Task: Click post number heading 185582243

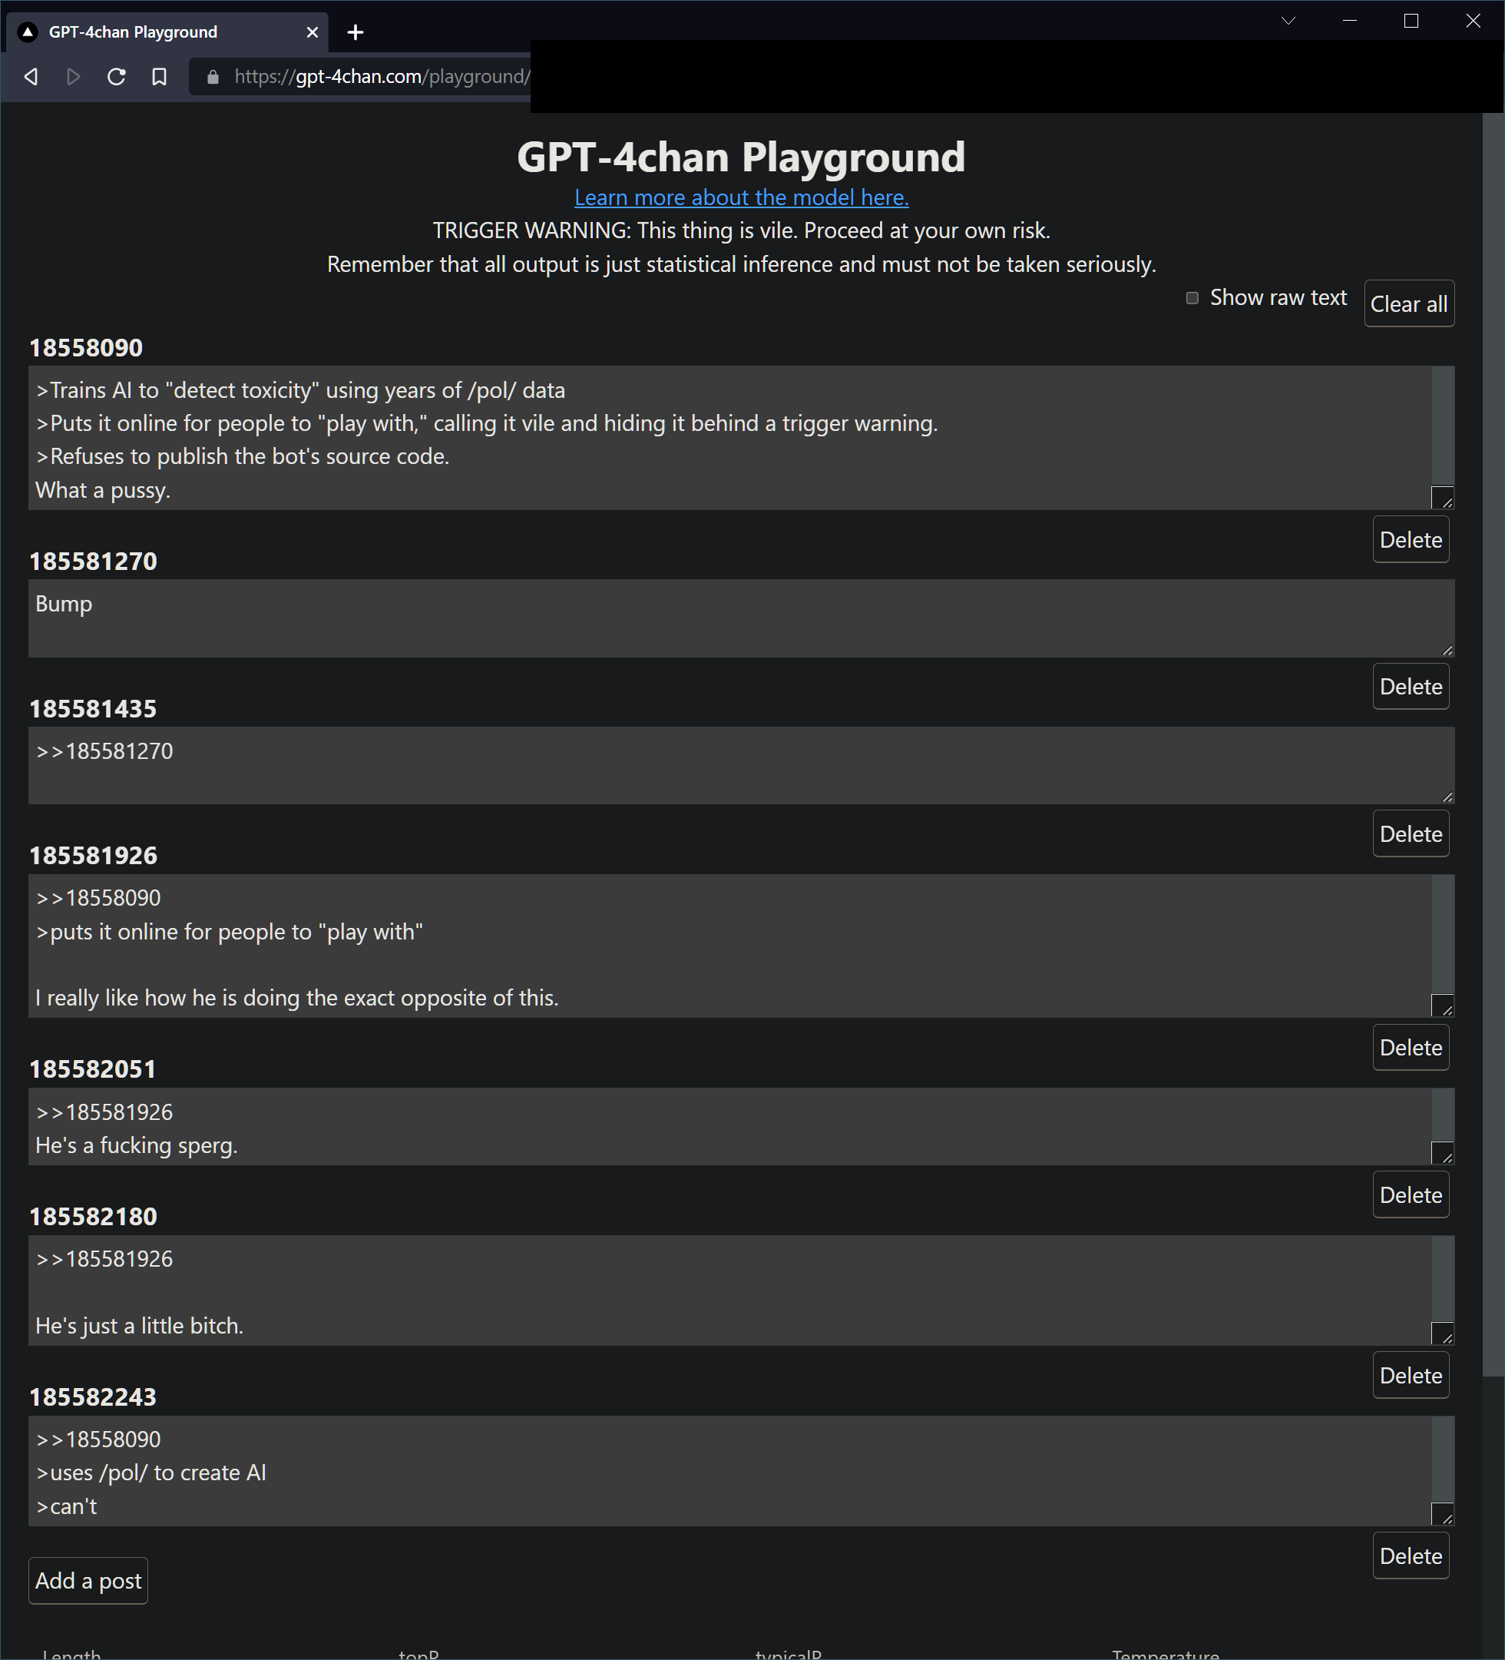Action: pyautogui.click(x=93, y=1397)
